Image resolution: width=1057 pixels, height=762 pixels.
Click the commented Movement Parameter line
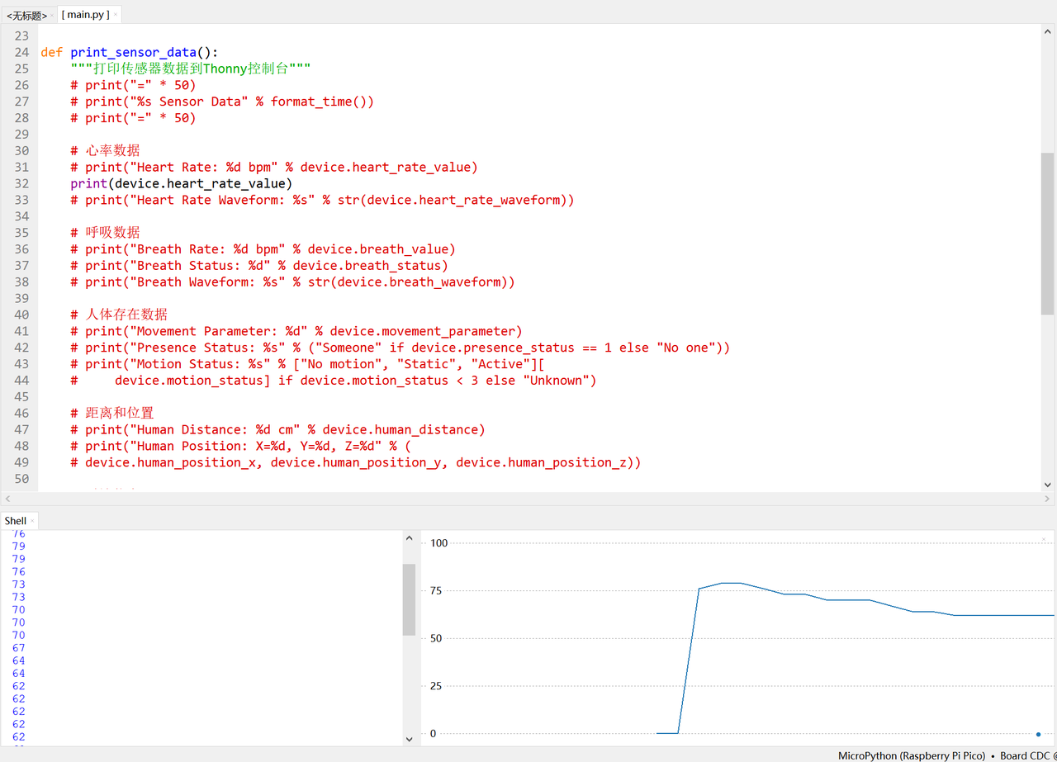point(296,331)
